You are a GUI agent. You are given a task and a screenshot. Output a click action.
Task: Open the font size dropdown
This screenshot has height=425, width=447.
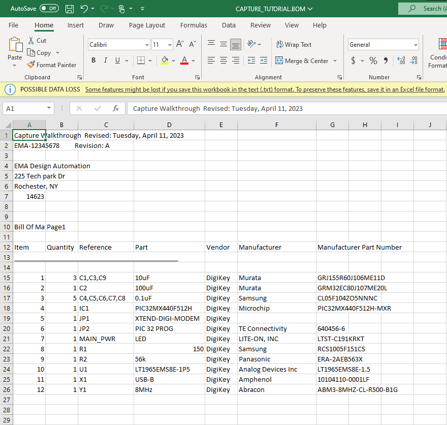pos(170,45)
